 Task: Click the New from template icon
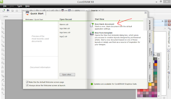(x=92, y=34)
